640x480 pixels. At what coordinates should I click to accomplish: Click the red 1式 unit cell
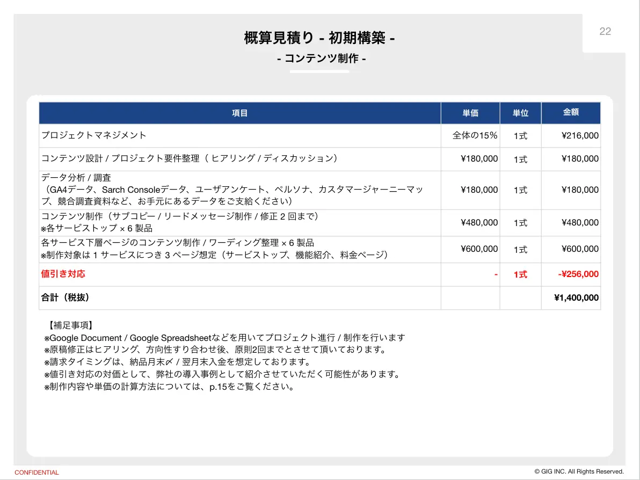[x=520, y=275]
